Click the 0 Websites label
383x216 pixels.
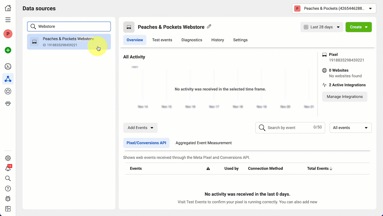click(x=339, y=70)
